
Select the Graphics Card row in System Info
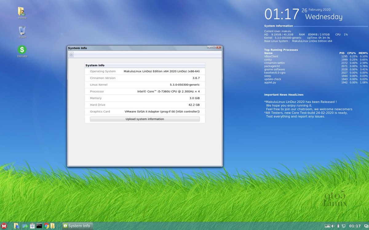[x=145, y=111]
